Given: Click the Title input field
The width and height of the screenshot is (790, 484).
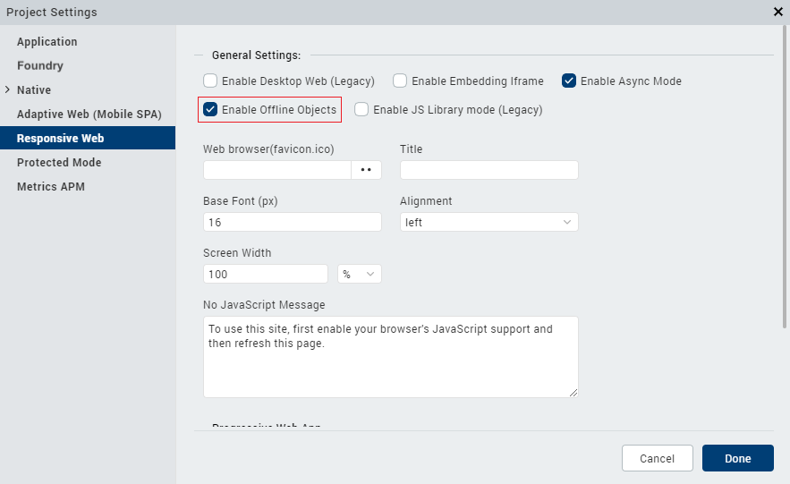Looking at the screenshot, I should pos(488,170).
